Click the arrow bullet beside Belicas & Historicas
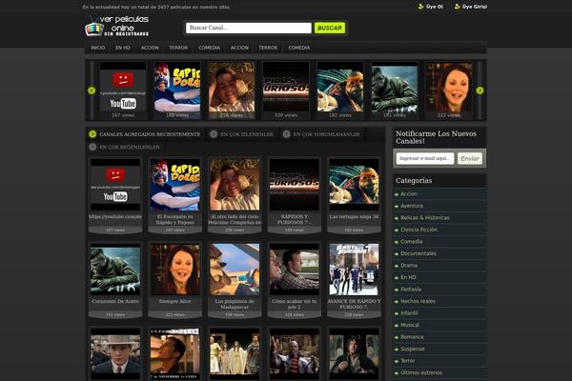The width and height of the screenshot is (572, 381). (x=397, y=218)
